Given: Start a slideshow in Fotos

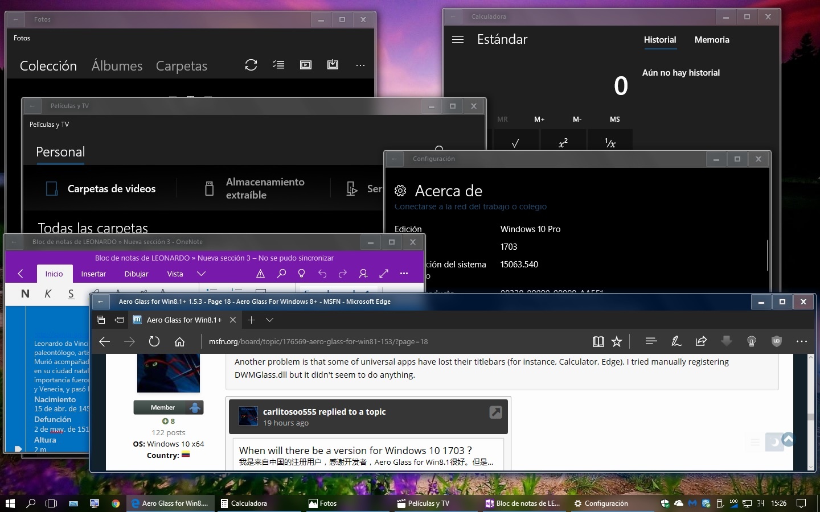Looking at the screenshot, I should point(306,65).
